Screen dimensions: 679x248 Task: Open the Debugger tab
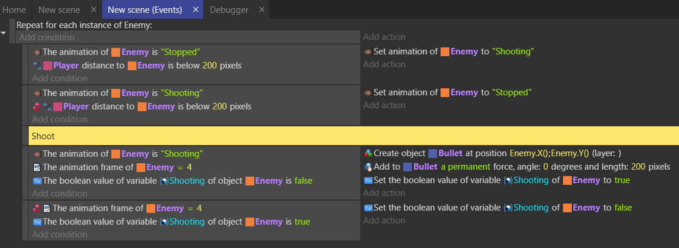point(229,10)
